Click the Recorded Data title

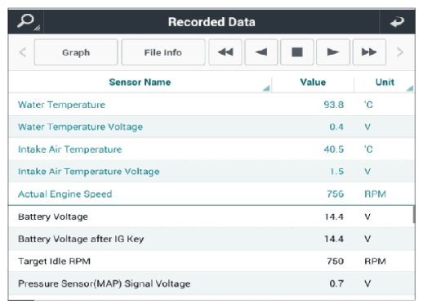211,22
